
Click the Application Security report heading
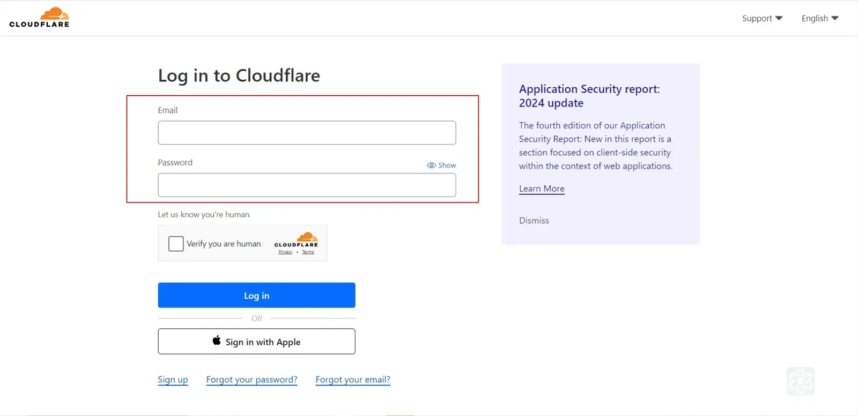point(589,96)
